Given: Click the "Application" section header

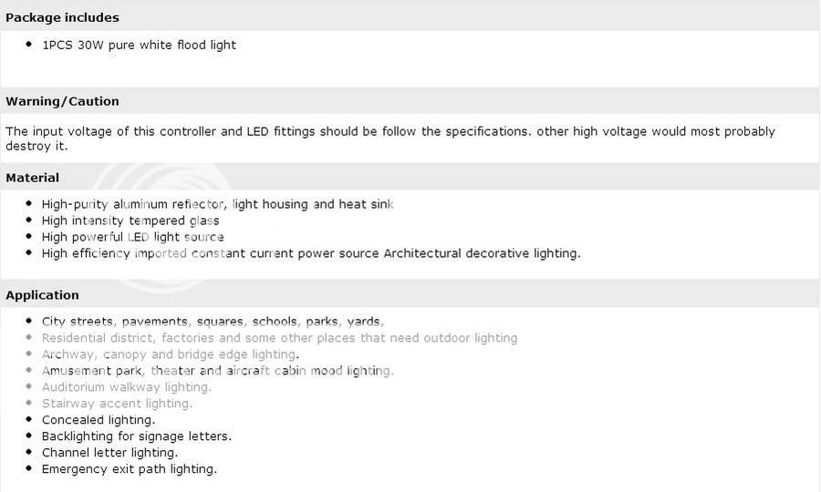Looking at the screenshot, I should [42, 295].
